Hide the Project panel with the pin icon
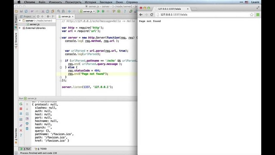The image size is (275, 155). point(53,16)
